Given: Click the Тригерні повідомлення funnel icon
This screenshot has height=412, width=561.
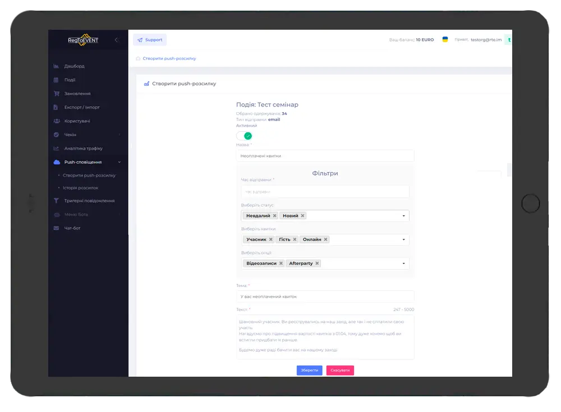Looking at the screenshot, I should [x=56, y=201].
